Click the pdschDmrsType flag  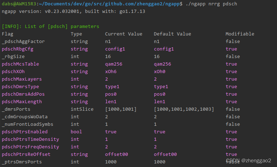coord(20,86)
